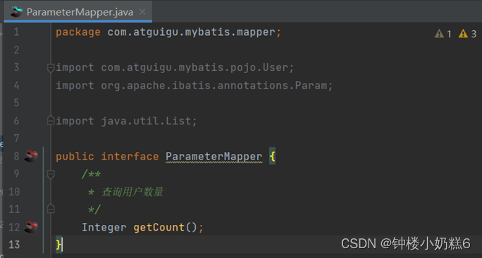
Task: Close the ParameterMapper.java tab
Action: 142,12
